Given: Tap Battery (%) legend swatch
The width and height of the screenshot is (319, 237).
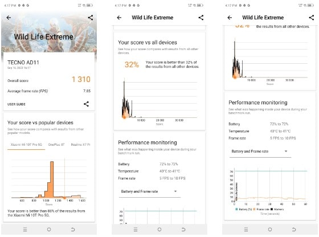Looking at the screenshot, I should (x=236, y=209).
